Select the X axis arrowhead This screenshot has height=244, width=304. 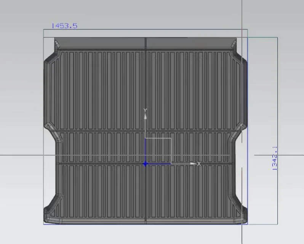tap(193, 164)
